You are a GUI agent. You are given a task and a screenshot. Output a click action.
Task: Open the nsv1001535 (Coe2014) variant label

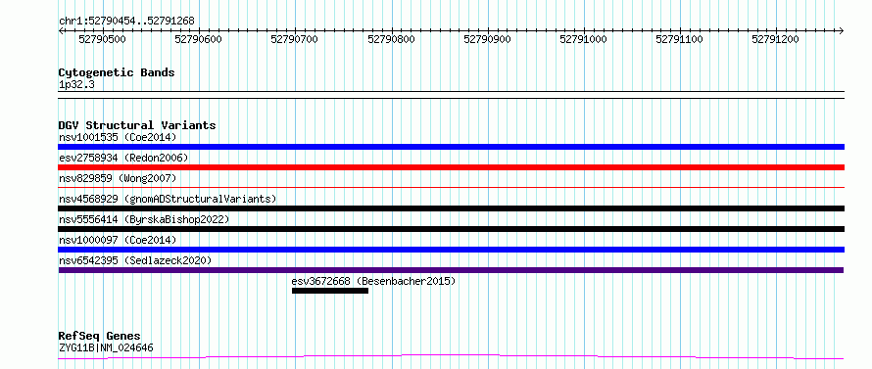tap(118, 137)
